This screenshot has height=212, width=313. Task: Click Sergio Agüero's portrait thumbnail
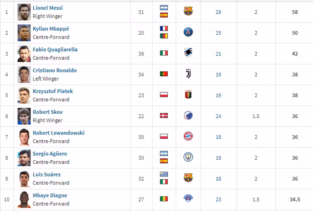pos(24,157)
